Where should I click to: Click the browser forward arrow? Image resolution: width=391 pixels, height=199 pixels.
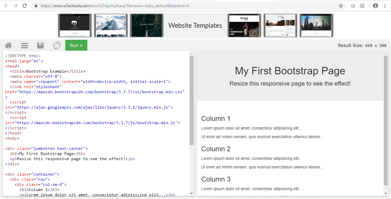point(15,6)
